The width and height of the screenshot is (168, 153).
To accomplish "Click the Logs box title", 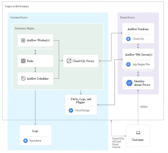I will (x=35, y=131).
